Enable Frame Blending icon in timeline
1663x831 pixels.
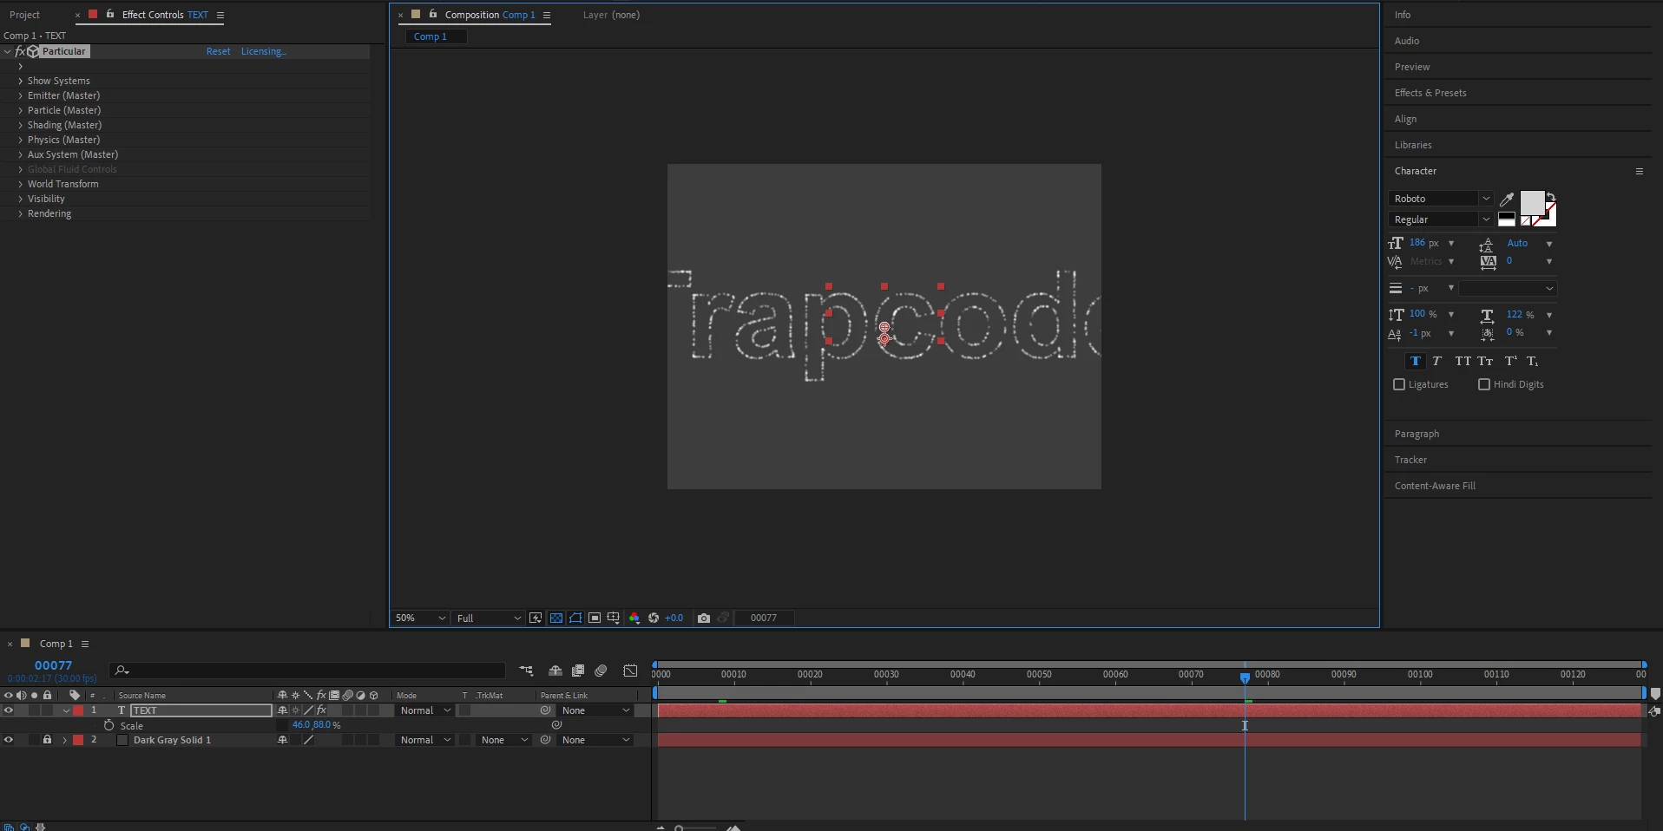(x=578, y=671)
